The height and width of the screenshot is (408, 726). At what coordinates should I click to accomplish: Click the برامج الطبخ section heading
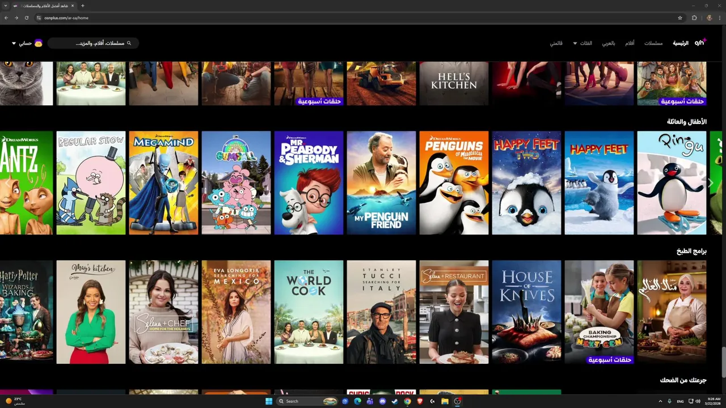click(x=691, y=251)
